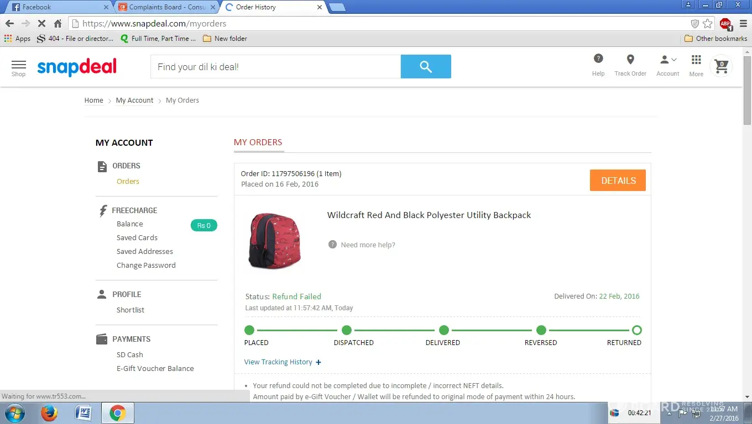Close the Order History tab
The image size is (752, 424).
pos(320,7)
